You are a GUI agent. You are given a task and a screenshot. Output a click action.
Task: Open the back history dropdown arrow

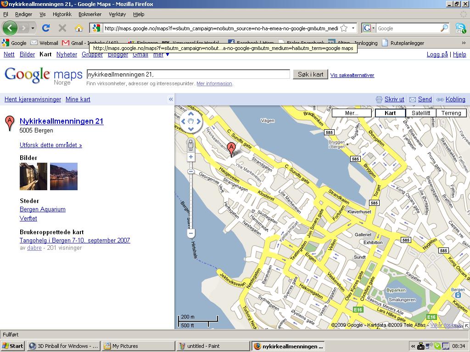point(33,28)
